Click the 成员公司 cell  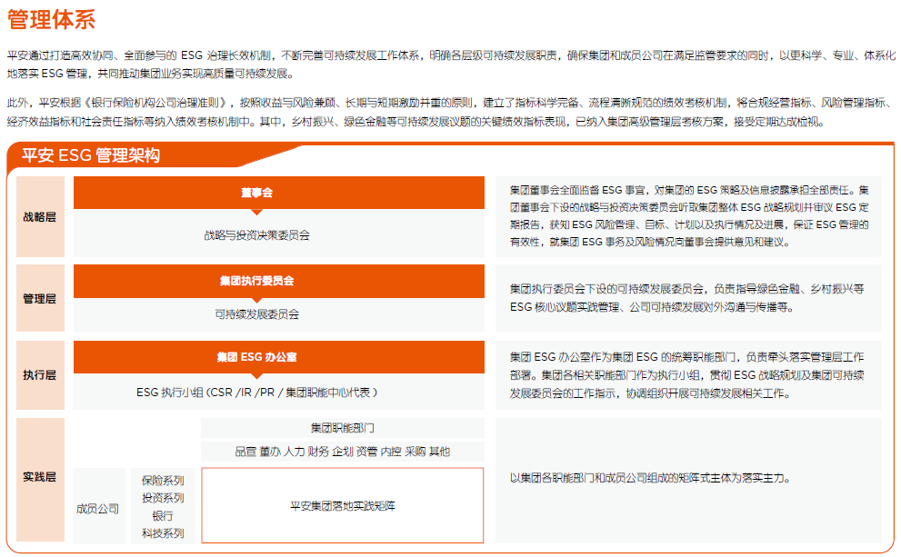(97, 508)
